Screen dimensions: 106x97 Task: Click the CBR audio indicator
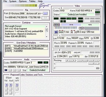[40, 62]
